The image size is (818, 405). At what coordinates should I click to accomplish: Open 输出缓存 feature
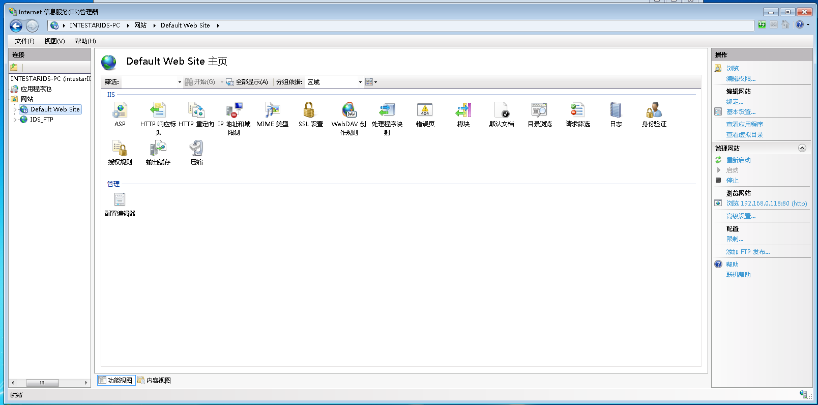click(x=158, y=153)
